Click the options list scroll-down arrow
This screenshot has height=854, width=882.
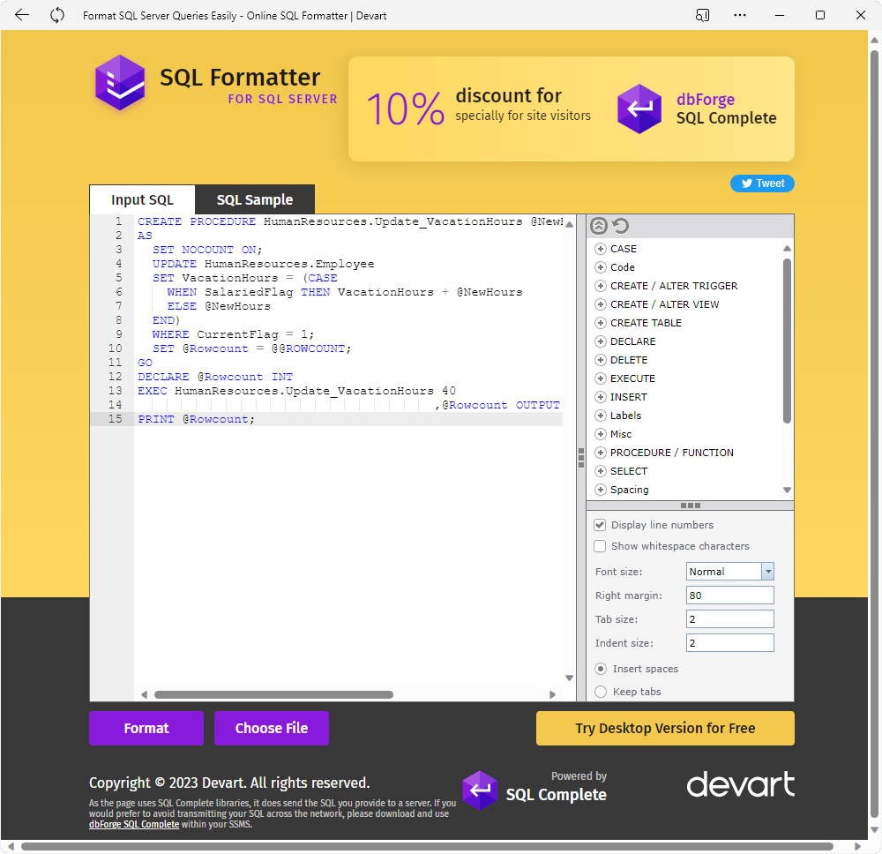pyautogui.click(x=787, y=491)
